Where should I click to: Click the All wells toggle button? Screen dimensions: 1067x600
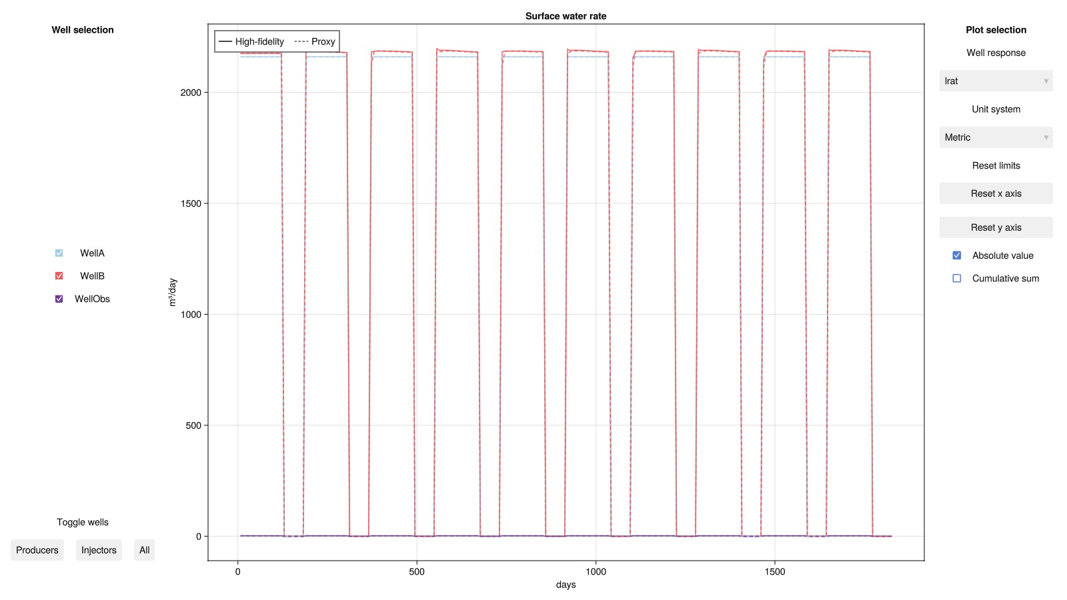[x=144, y=550]
